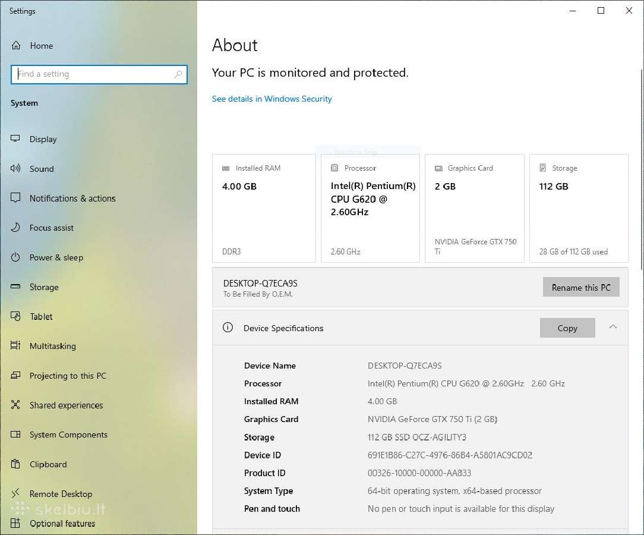Focus the Find a setting search box

(99, 74)
